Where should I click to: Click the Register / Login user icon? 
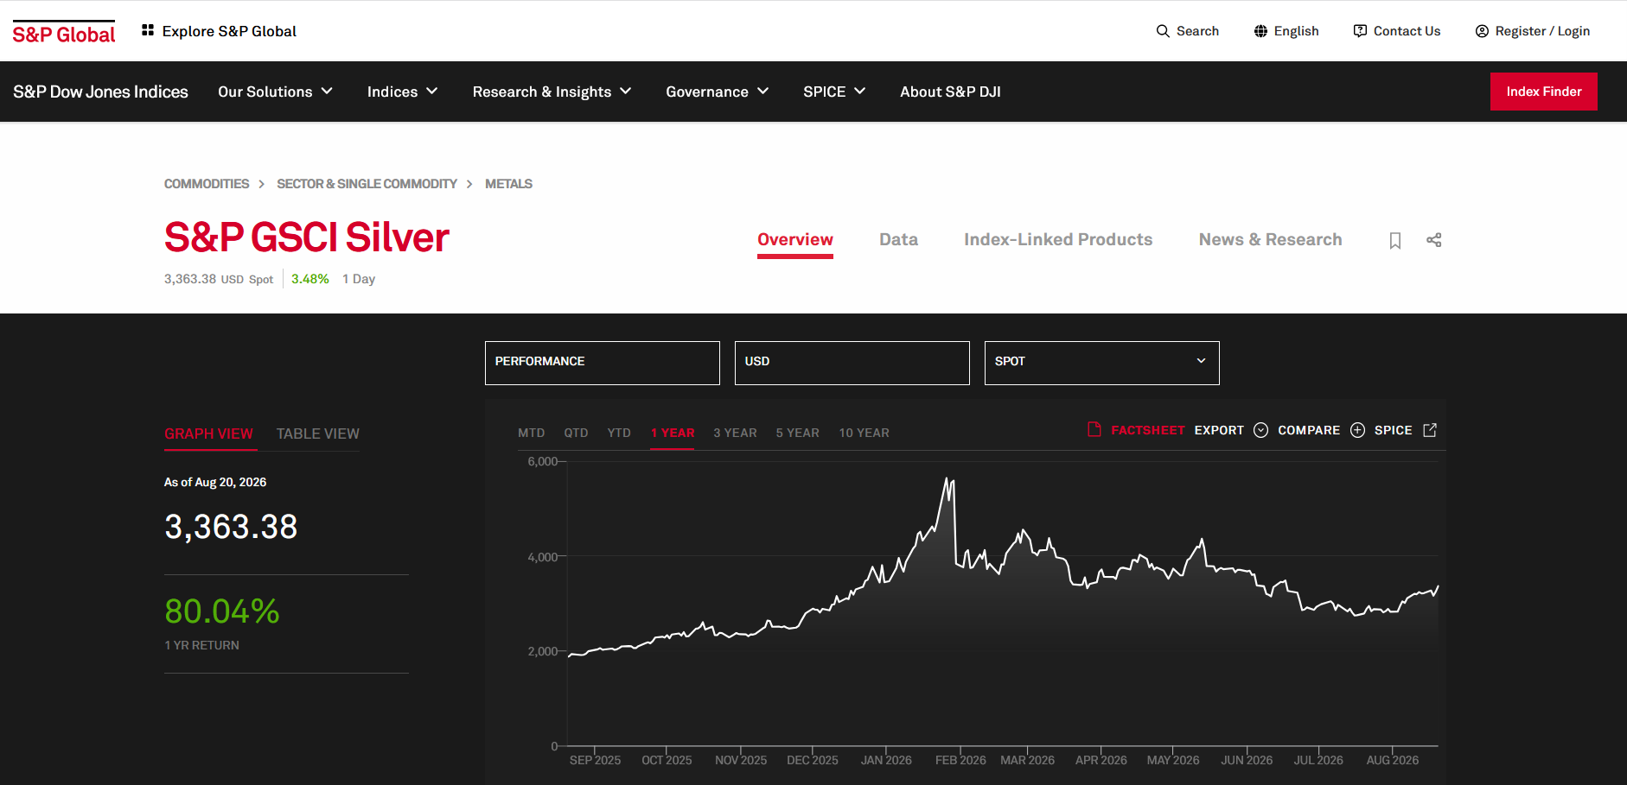pyautogui.click(x=1482, y=31)
